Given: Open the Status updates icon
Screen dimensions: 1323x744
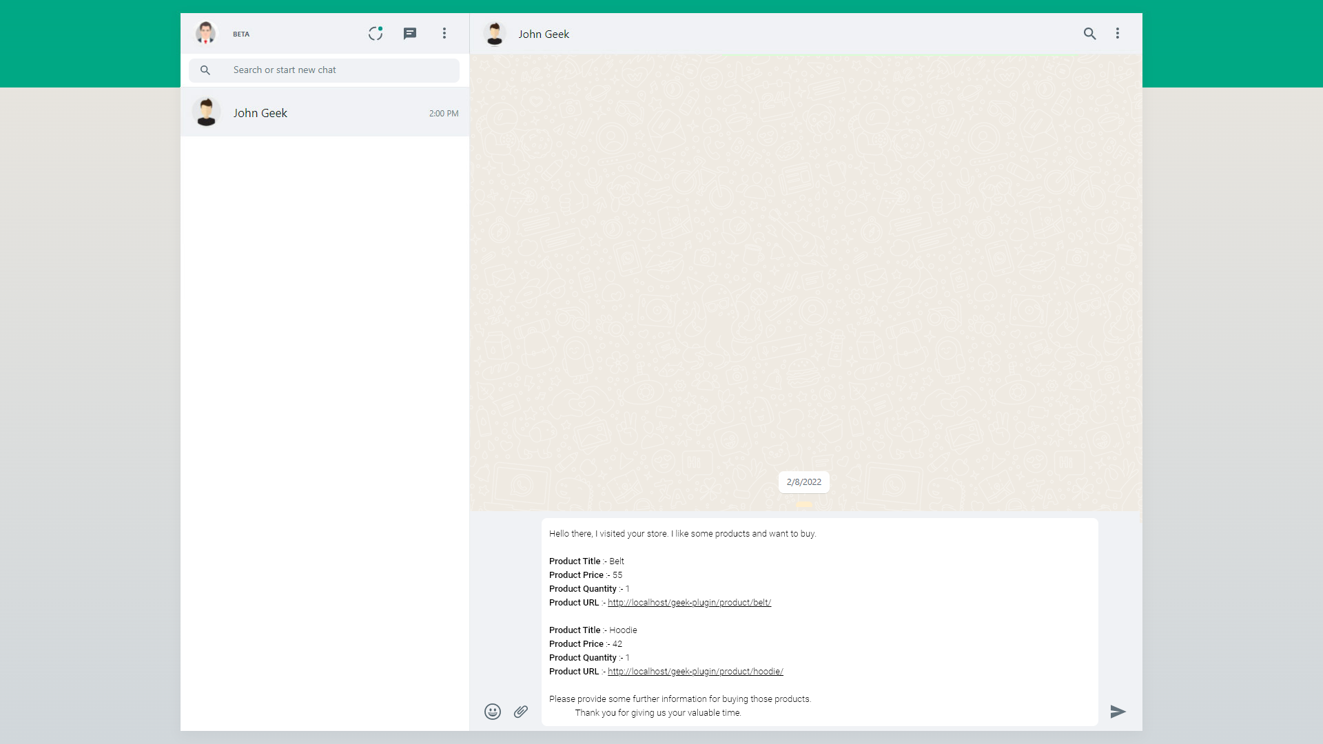Looking at the screenshot, I should [376, 33].
